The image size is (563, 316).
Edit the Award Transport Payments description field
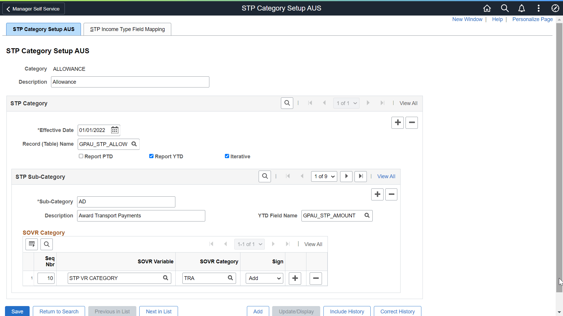tap(141, 216)
